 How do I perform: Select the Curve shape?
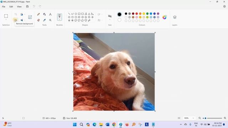(72, 14)
